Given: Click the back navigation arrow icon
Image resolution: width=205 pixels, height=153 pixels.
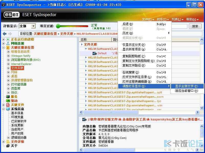Looking at the screenshot, I should click(x=5, y=34).
